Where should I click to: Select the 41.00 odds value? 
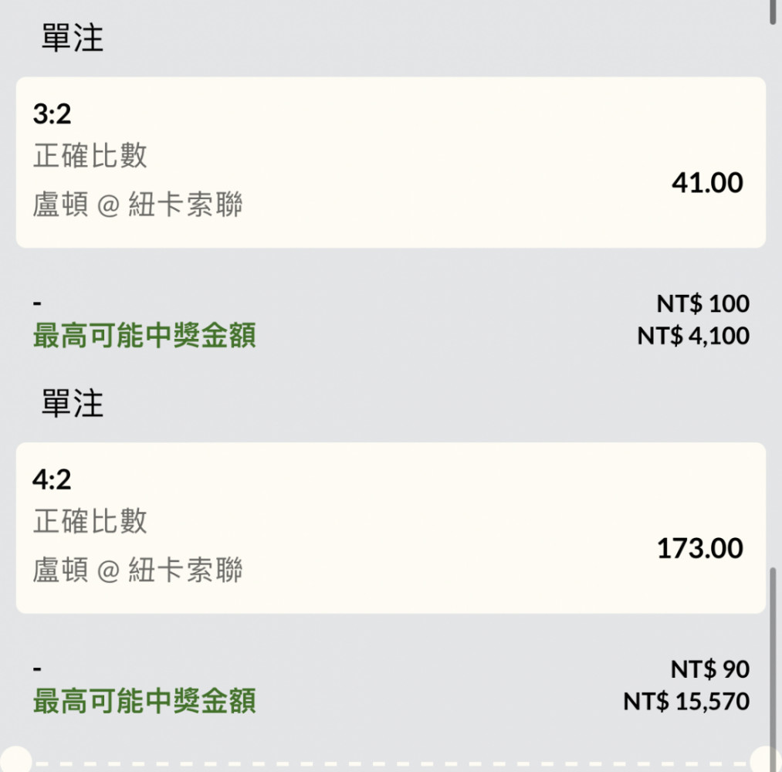(x=707, y=182)
